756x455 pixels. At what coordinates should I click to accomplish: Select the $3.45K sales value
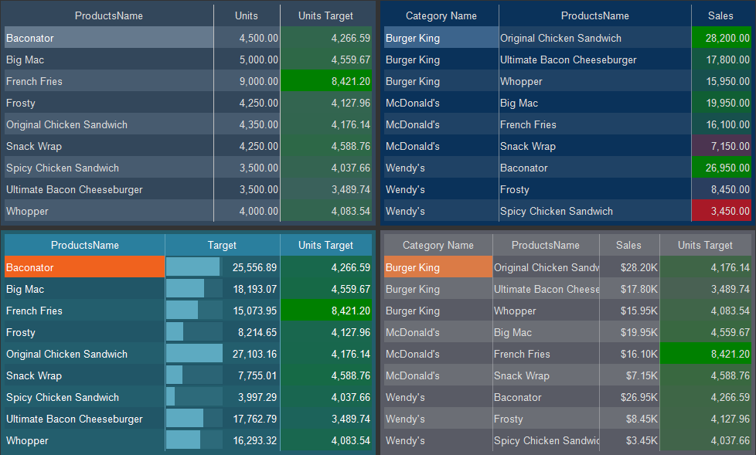click(x=629, y=440)
